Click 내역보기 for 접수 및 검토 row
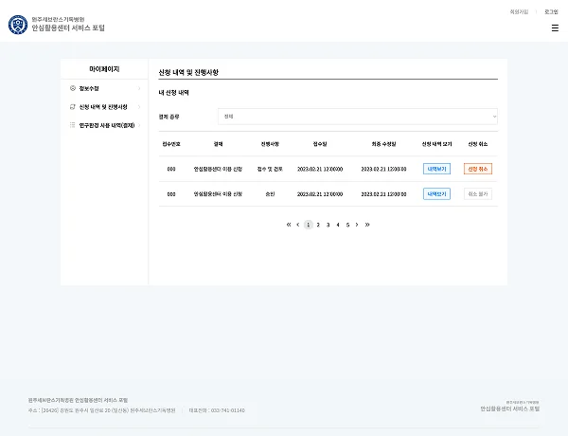This screenshot has width=568, height=436. 436,169
